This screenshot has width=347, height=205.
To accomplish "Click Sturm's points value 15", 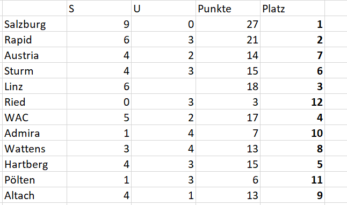I will tap(228, 70).
